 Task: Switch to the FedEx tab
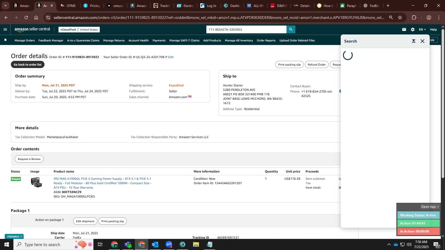372,6
